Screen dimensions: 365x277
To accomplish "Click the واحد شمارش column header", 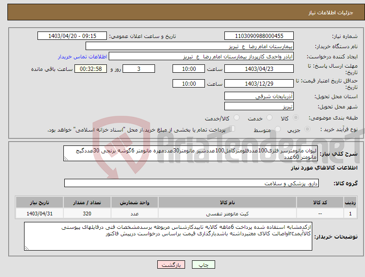I will pyautogui.click(x=135, y=202).
